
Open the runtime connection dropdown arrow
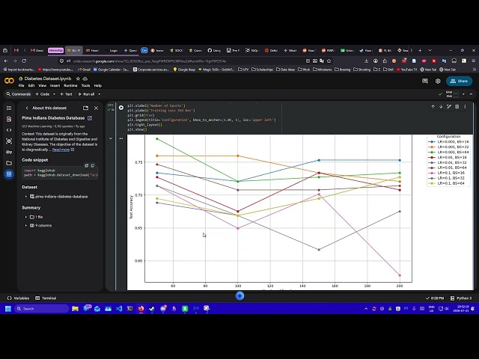(x=463, y=94)
